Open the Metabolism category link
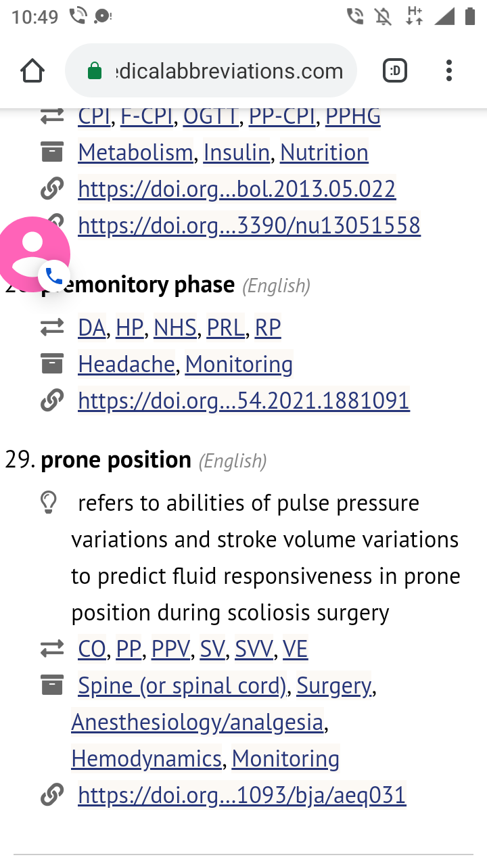487x866 pixels. click(135, 153)
